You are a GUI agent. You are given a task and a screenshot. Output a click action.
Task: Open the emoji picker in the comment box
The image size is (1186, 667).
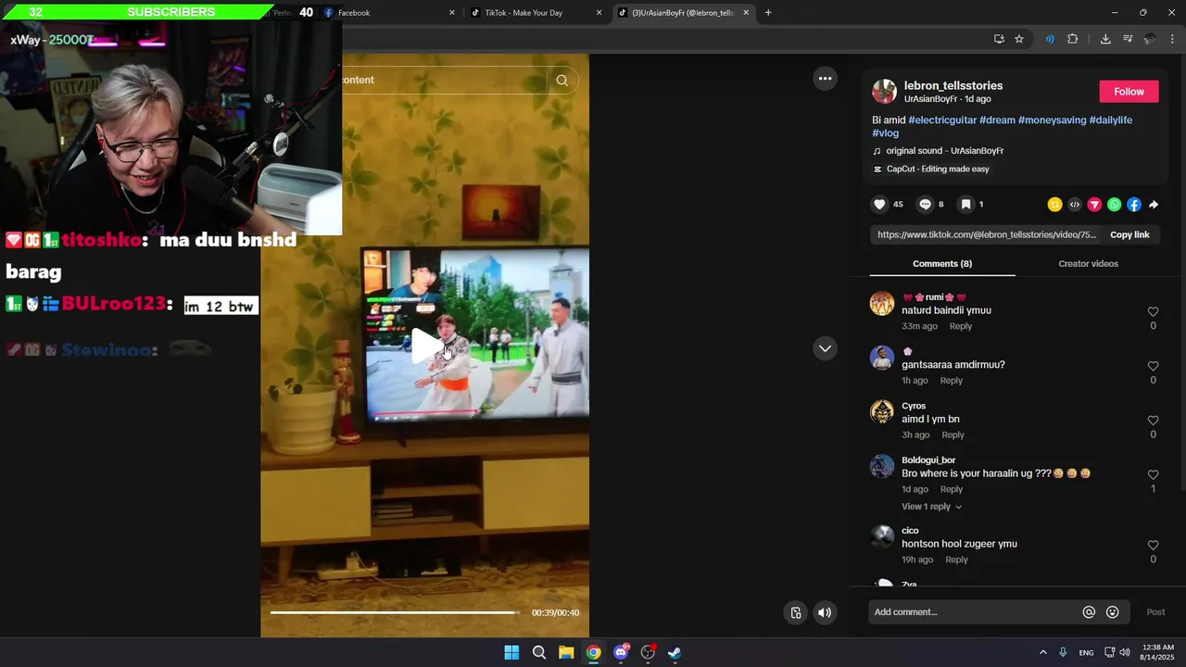[x=1113, y=612]
